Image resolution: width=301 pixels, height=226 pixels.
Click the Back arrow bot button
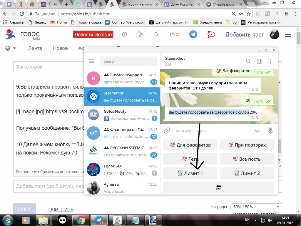click(218, 187)
